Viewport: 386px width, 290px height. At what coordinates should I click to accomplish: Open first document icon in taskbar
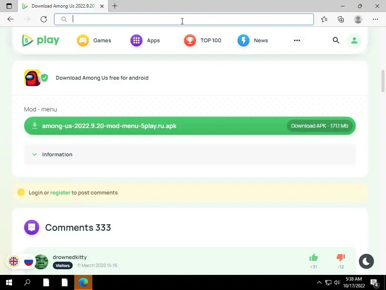[46, 282]
